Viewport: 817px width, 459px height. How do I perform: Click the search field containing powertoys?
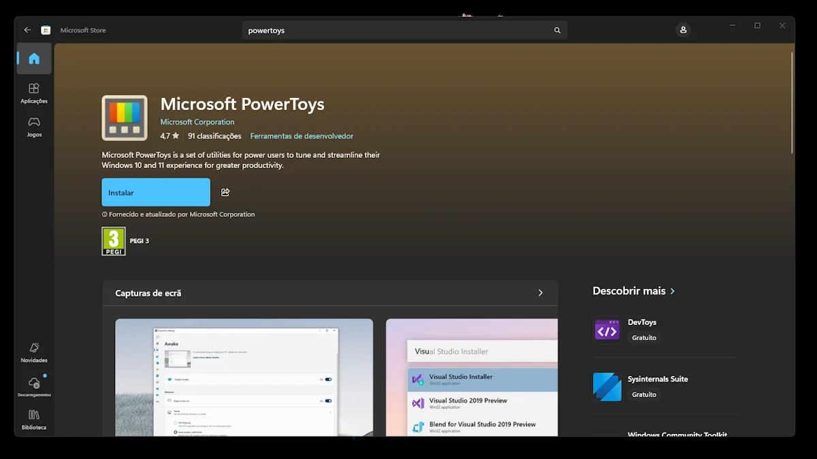[x=395, y=31]
